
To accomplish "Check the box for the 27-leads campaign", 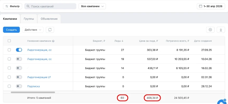I will pyautogui.click(x=9, y=50).
